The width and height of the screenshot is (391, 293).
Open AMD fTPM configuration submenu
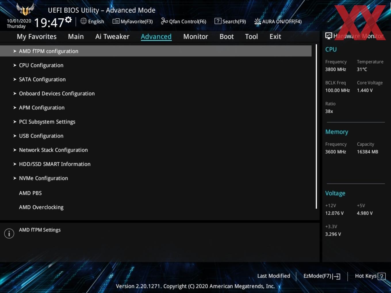point(156,51)
